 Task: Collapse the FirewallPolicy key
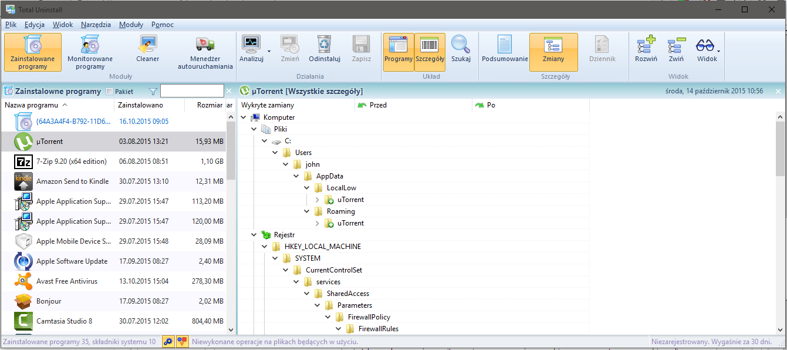(x=329, y=317)
